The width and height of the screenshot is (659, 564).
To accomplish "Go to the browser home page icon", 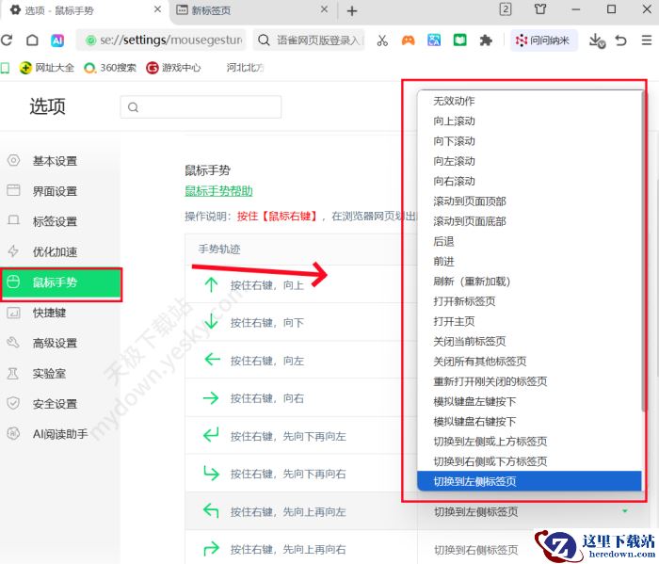I will 32,40.
